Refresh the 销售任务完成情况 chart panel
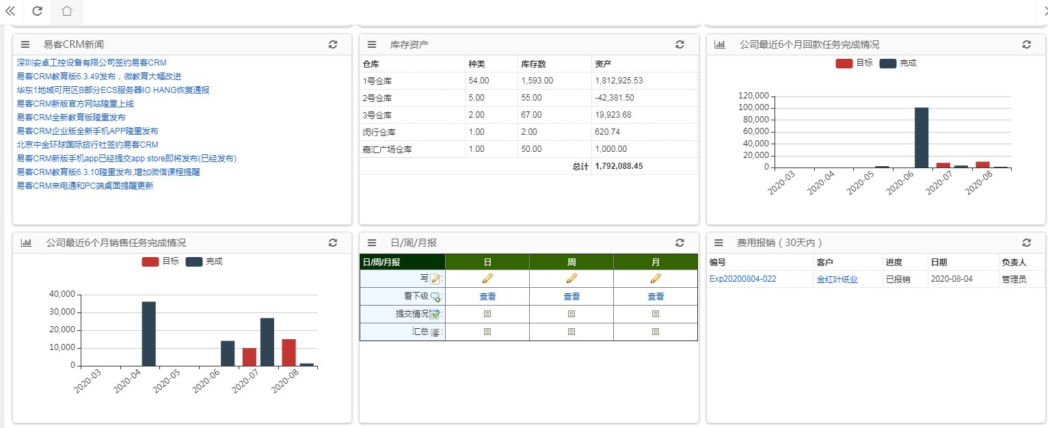The image size is (1048, 428). pos(333,243)
